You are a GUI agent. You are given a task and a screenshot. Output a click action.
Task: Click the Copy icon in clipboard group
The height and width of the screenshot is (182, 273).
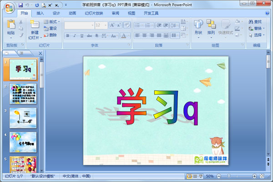[x=21, y=28]
